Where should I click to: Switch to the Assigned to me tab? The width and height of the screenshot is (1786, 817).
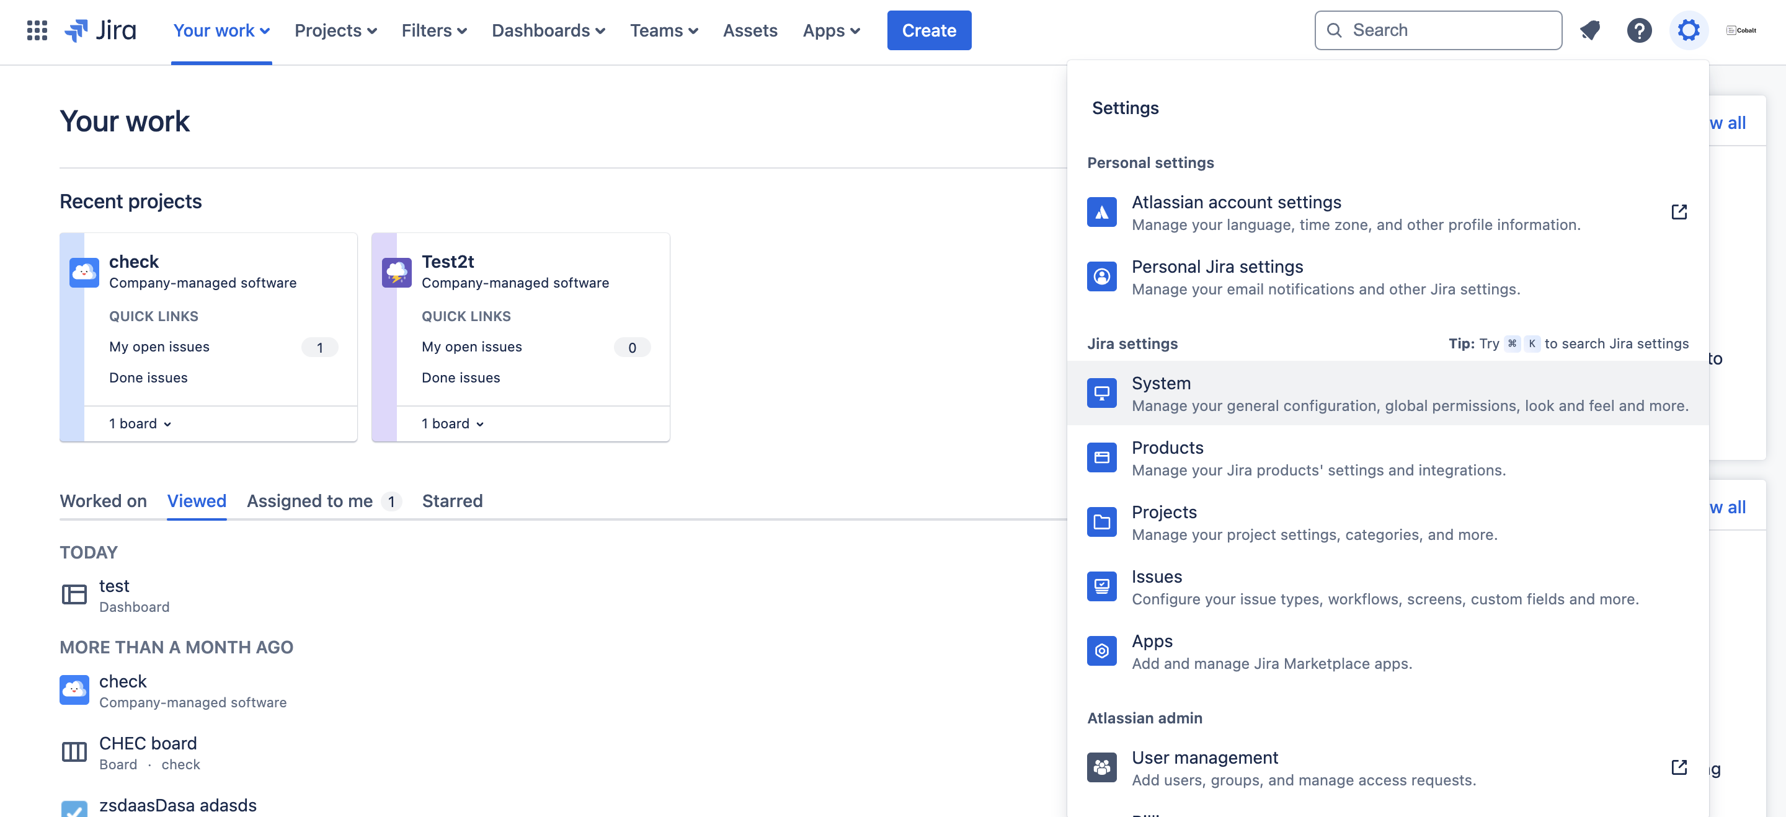pos(309,501)
